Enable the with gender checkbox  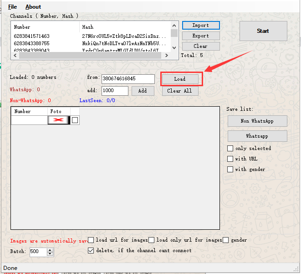coord(230,169)
